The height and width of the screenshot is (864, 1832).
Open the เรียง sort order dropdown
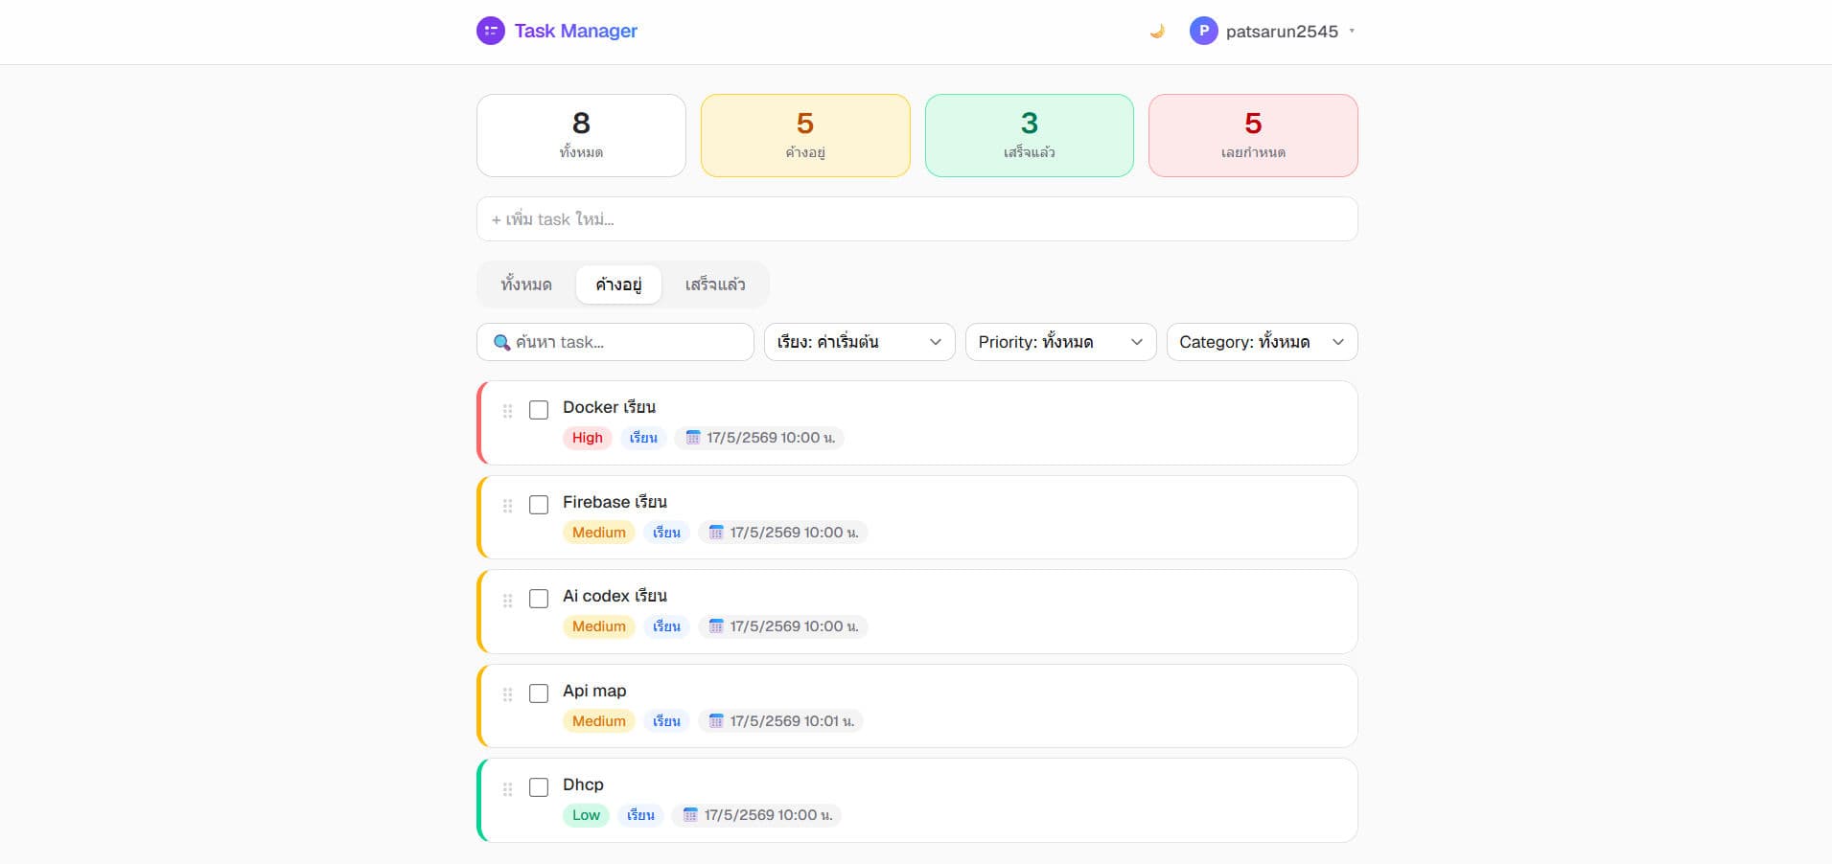click(x=859, y=342)
